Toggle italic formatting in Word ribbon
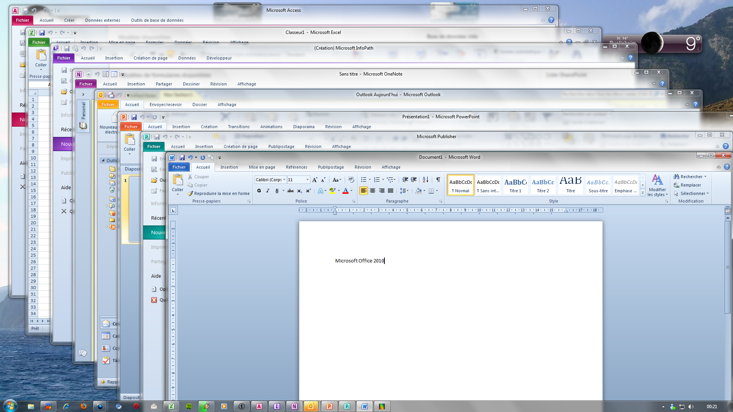The image size is (733, 412). point(268,191)
